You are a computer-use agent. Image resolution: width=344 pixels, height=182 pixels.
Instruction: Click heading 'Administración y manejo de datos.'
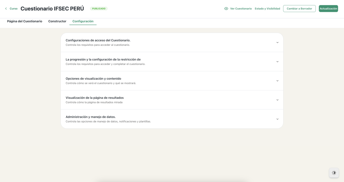coord(91,117)
